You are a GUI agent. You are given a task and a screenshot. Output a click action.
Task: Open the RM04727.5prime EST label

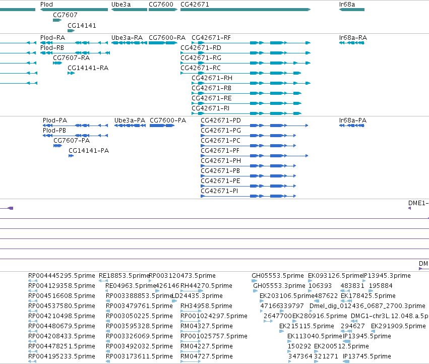pos(207,356)
